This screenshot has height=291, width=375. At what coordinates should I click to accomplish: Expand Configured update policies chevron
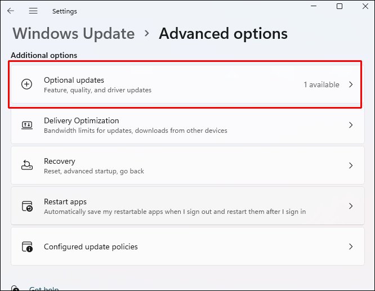351,247
